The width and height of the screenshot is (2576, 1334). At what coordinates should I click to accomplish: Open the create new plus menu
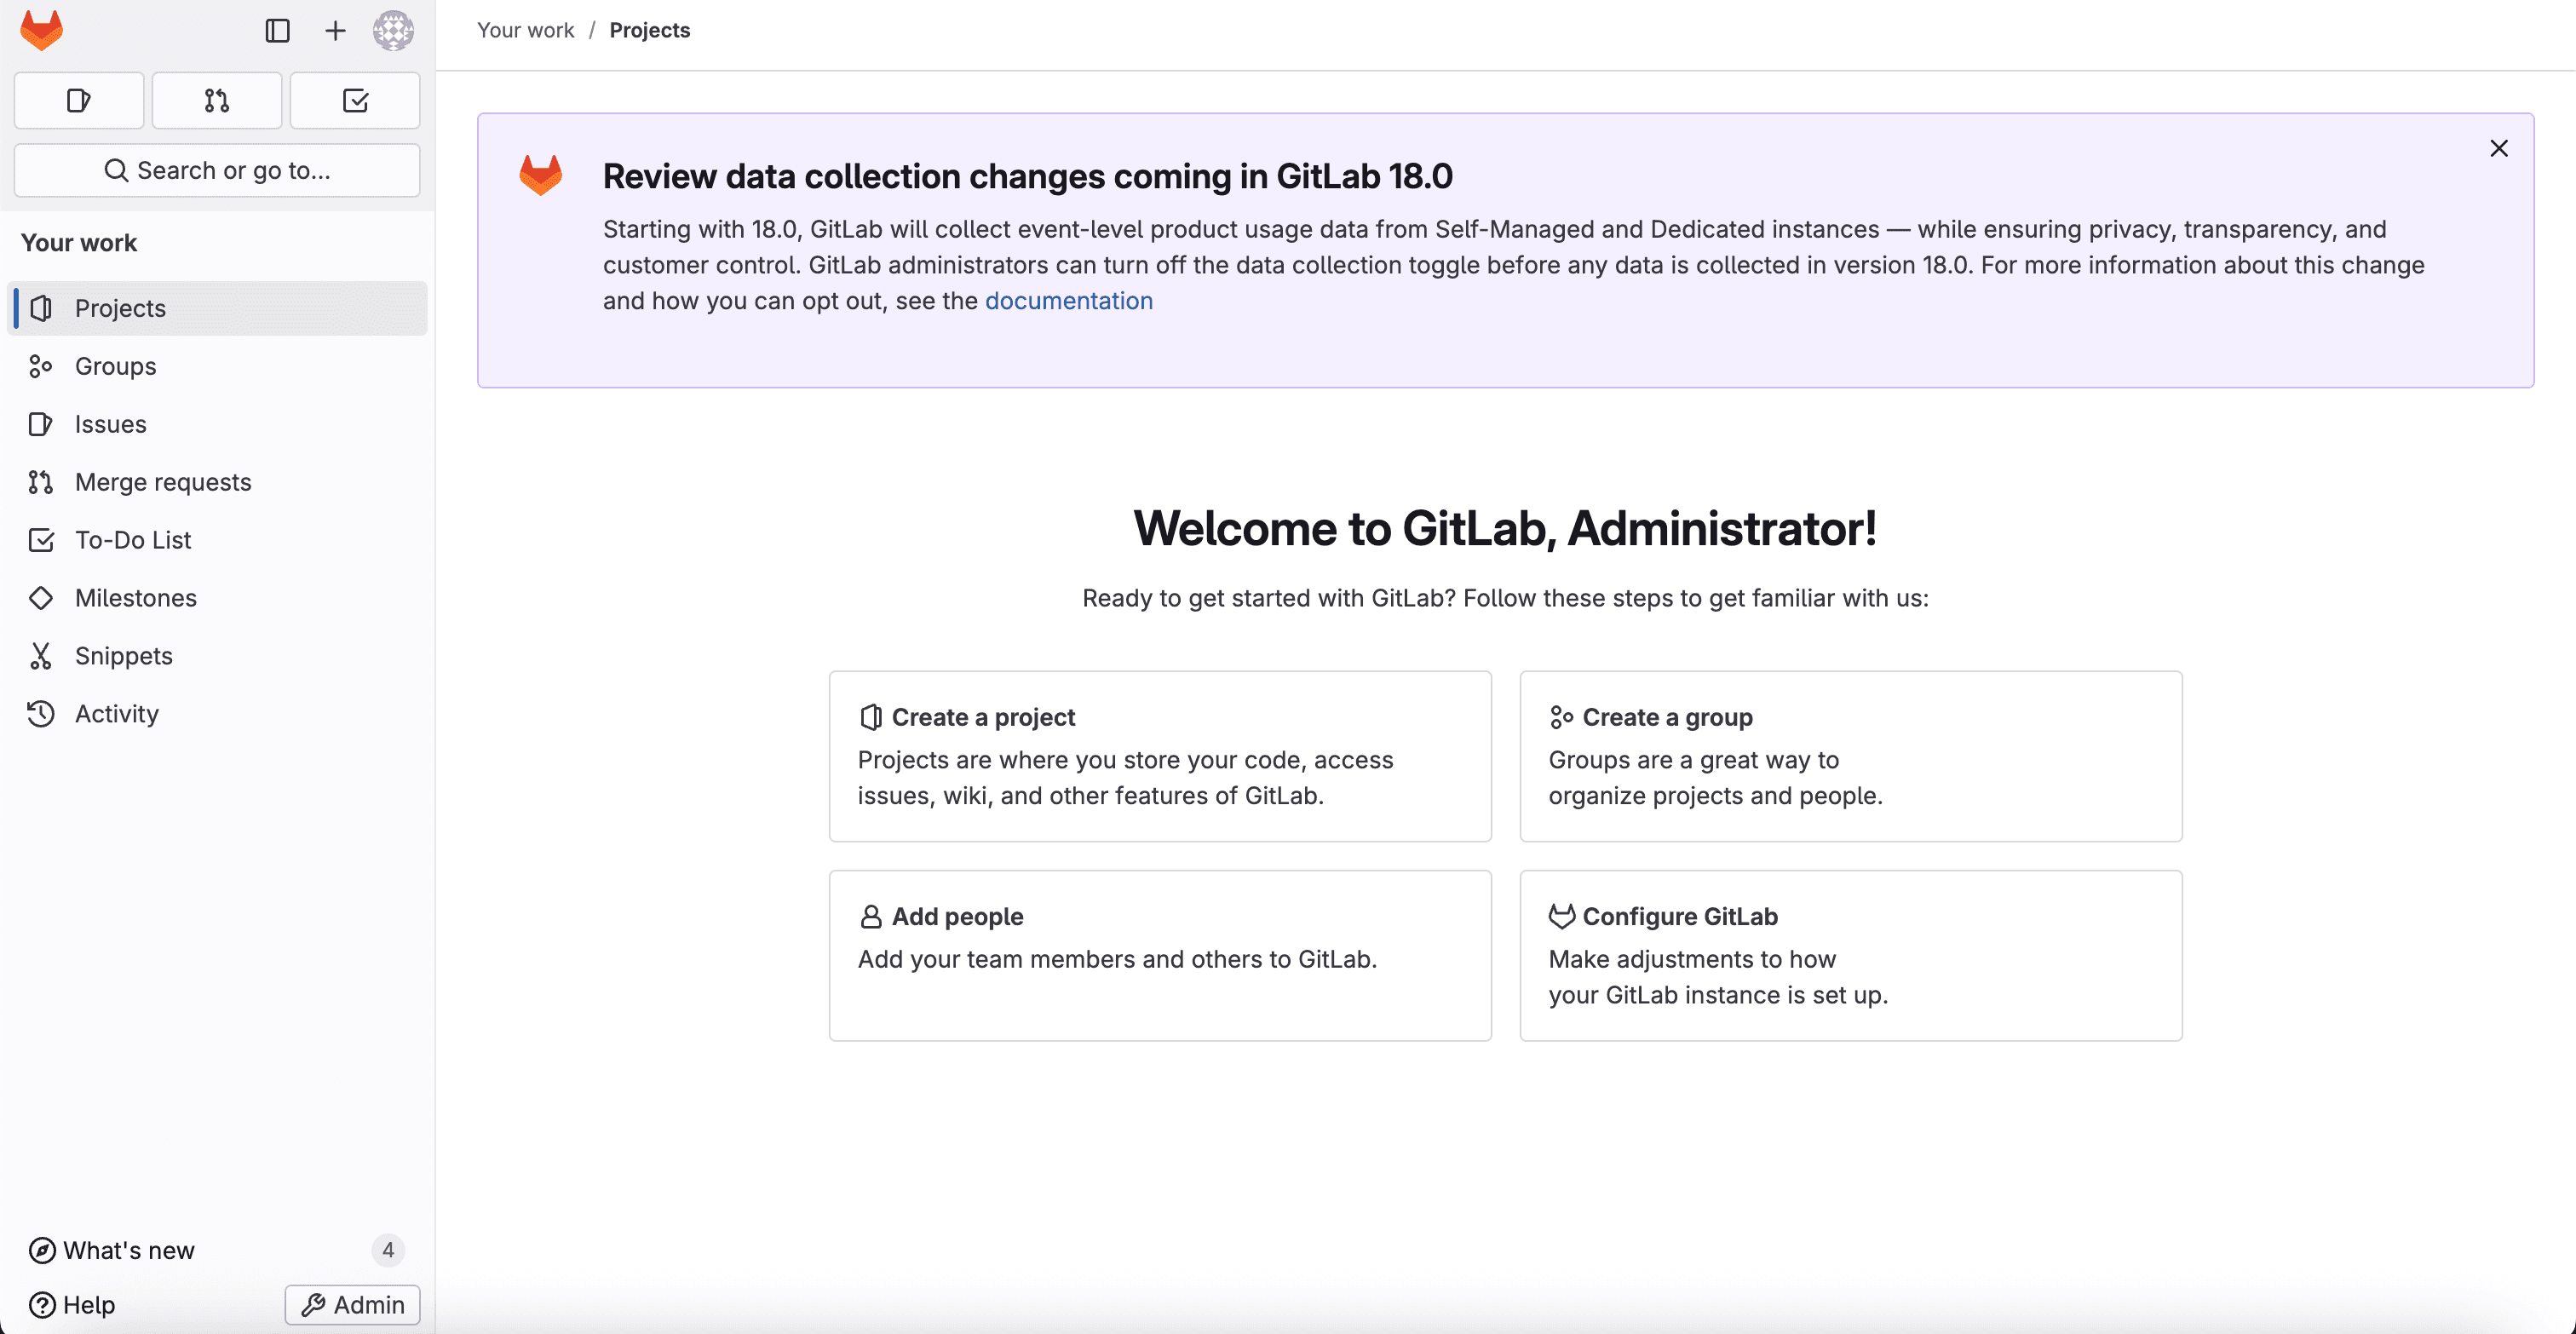click(x=335, y=30)
